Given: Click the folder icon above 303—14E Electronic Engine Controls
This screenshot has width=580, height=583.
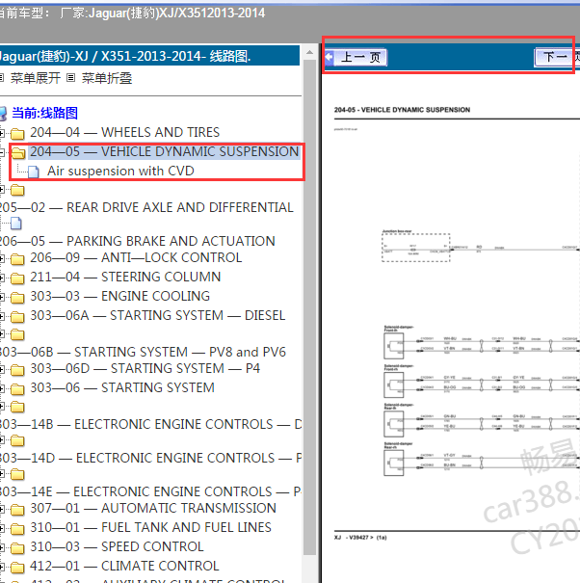Looking at the screenshot, I should (x=17, y=475).
